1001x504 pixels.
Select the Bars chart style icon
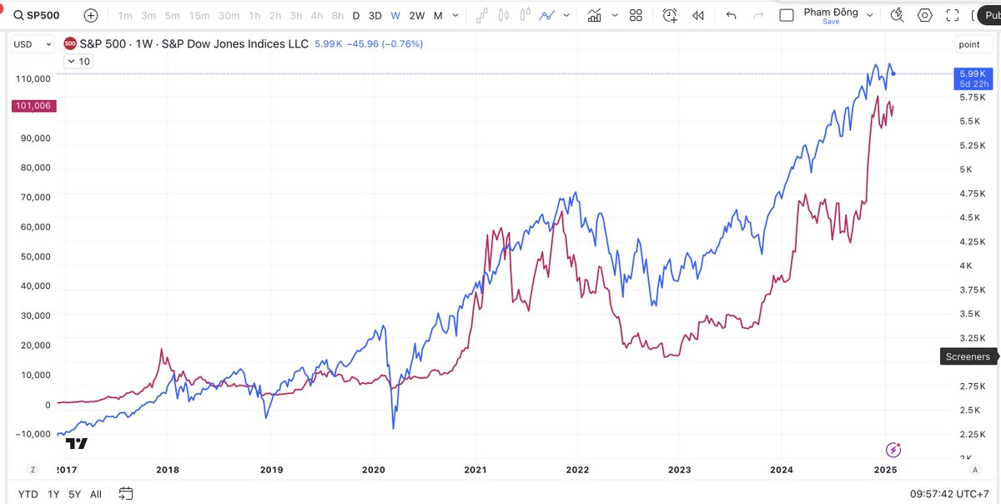point(482,15)
